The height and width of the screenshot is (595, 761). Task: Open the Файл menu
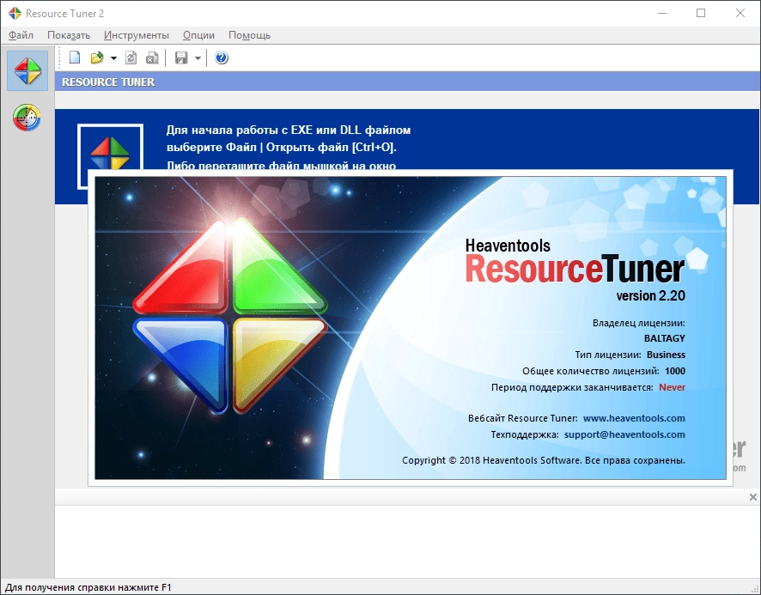point(21,35)
